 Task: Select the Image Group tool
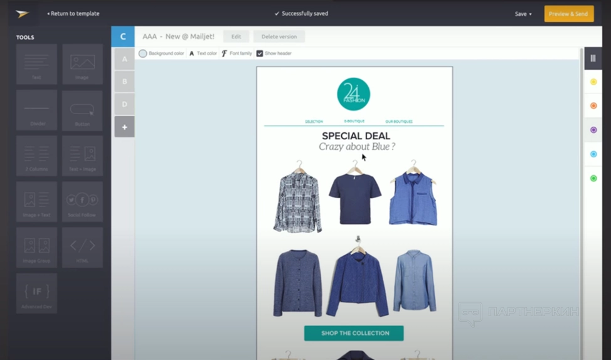click(36, 248)
